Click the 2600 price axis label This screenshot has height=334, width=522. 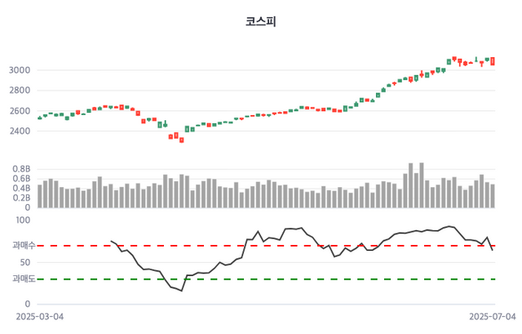point(20,111)
